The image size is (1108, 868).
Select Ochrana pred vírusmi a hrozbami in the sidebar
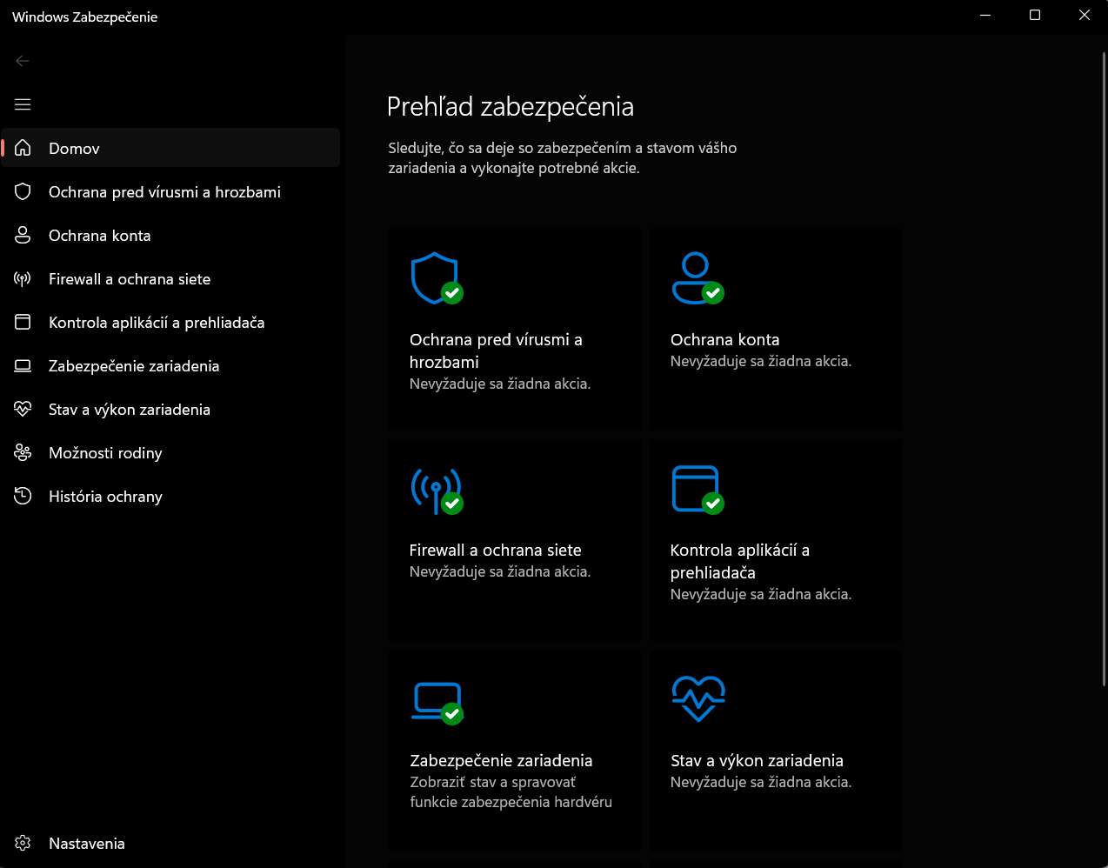point(170,191)
